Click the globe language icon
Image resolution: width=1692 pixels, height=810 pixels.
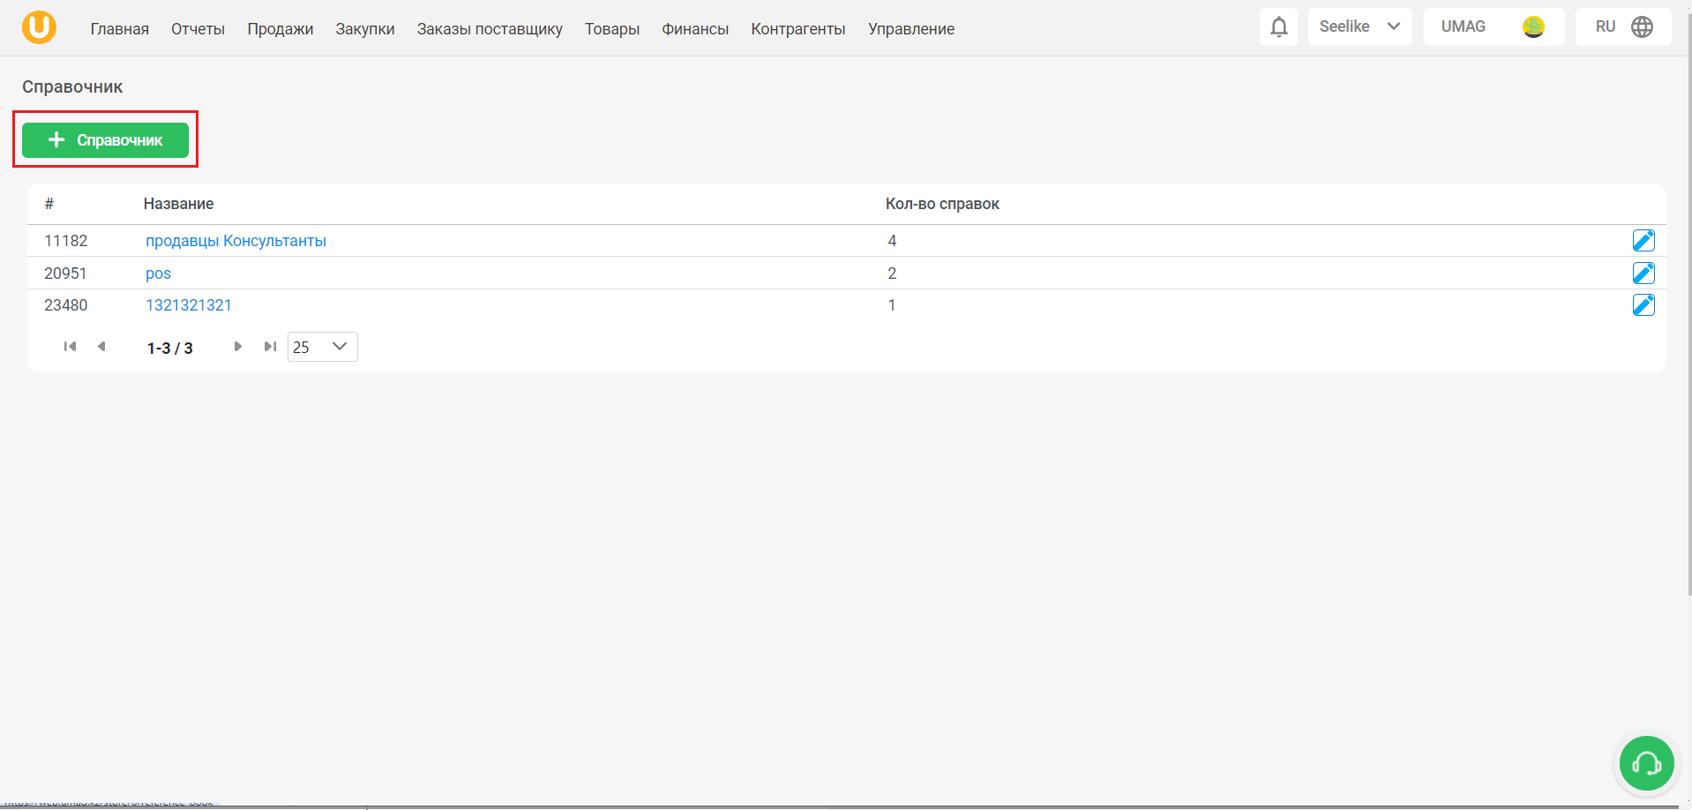click(1642, 27)
